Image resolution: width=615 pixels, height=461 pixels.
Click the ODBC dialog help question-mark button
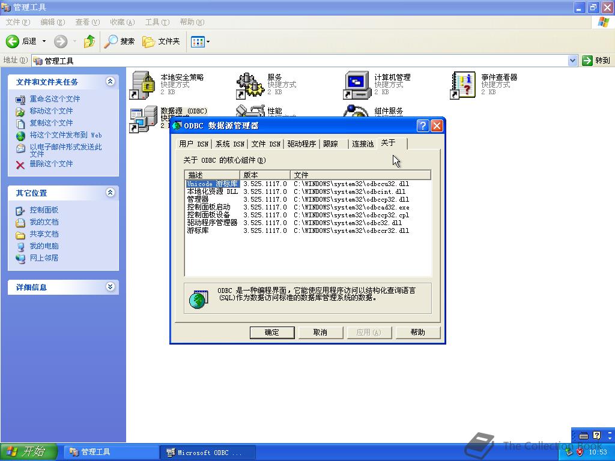pos(422,126)
